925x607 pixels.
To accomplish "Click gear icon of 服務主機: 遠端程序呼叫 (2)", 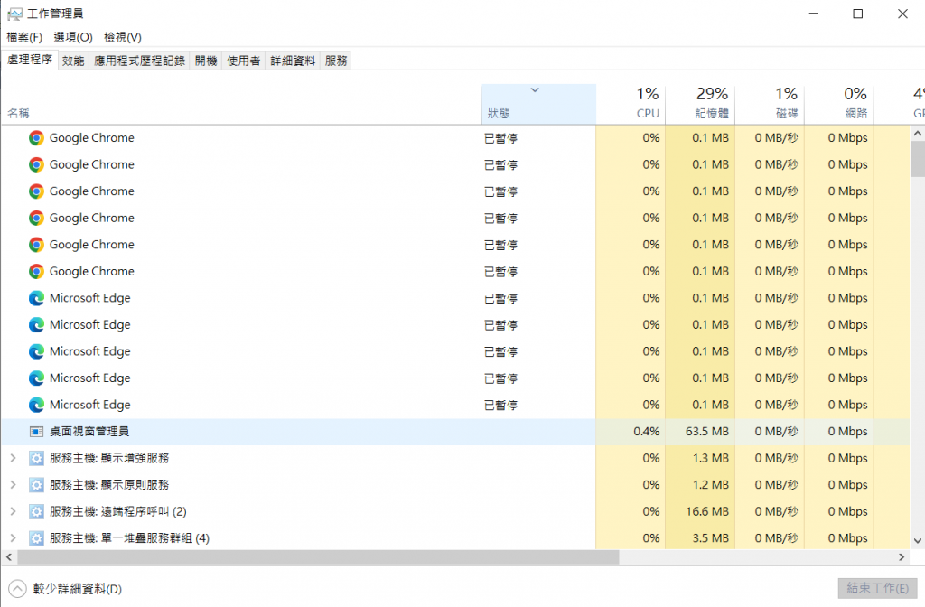I will tap(36, 511).
